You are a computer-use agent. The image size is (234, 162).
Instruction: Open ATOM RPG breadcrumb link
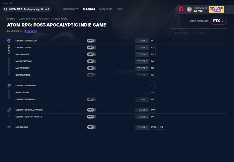(x=43, y=19)
